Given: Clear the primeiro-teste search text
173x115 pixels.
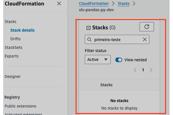Looking at the screenshot, I should (x=145, y=40).
